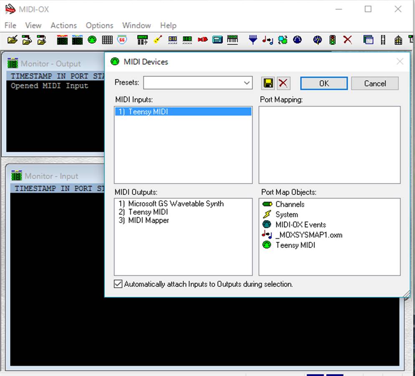Close the MIDI Devices dialog

400,62
